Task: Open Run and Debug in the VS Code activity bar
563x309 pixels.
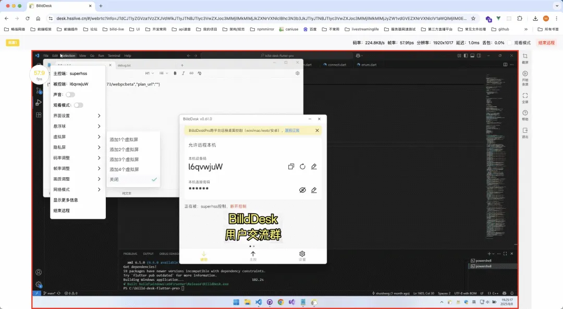Action: pyautogui.click(x=39, y=103)
